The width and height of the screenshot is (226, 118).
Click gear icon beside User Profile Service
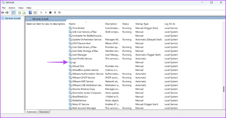tap(70, 59)
